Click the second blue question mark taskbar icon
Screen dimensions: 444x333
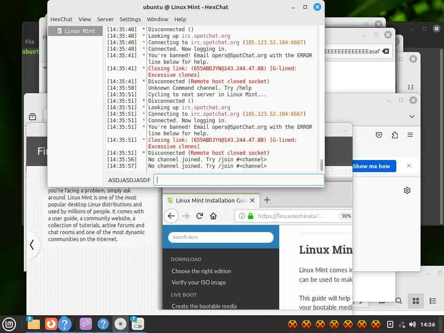[103, 324]
